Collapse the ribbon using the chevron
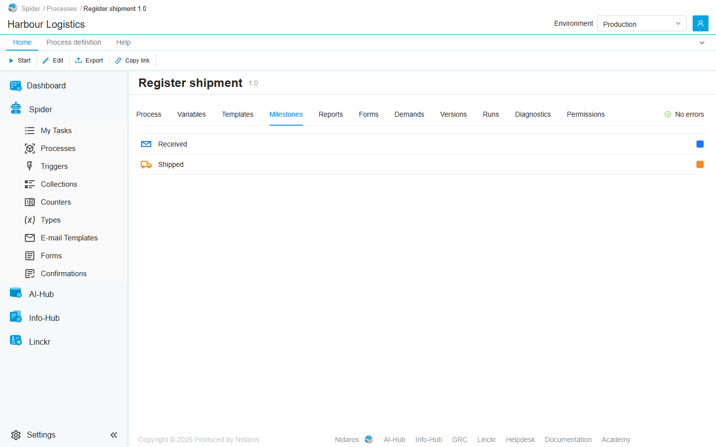 coord(702,43)
